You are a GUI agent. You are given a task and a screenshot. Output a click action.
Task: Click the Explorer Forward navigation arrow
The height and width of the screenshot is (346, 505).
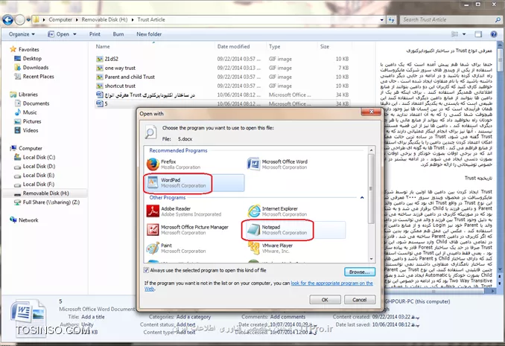20,20
